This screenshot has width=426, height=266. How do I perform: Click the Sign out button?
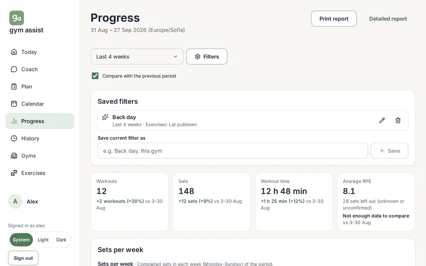(x=24, y=258)
